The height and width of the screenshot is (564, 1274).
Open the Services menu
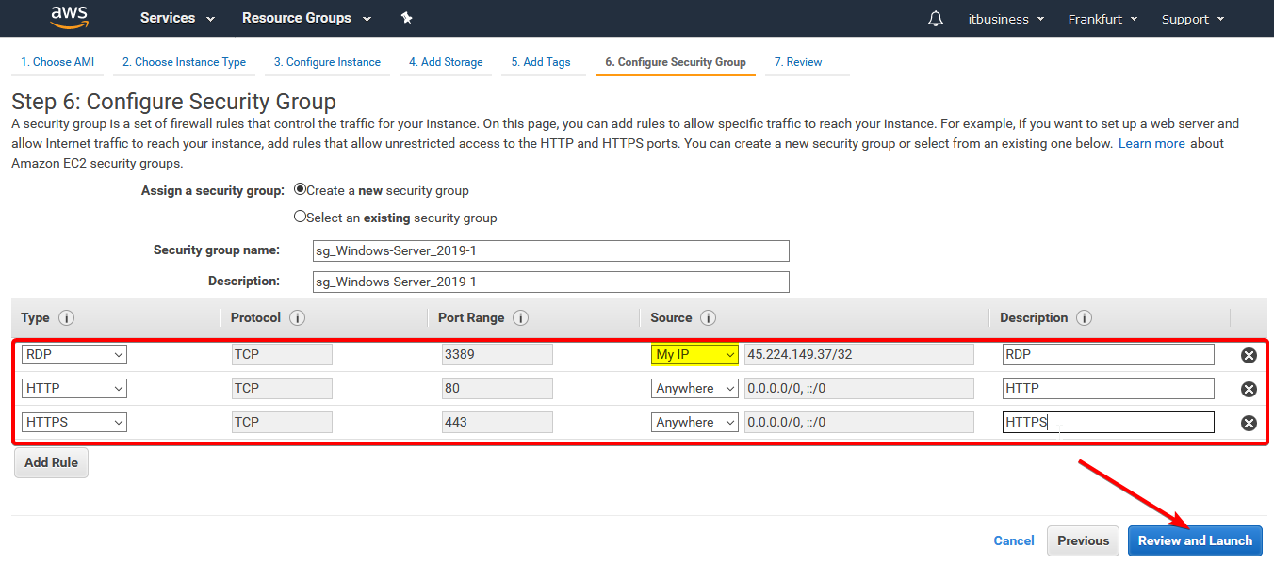point(177,18)
